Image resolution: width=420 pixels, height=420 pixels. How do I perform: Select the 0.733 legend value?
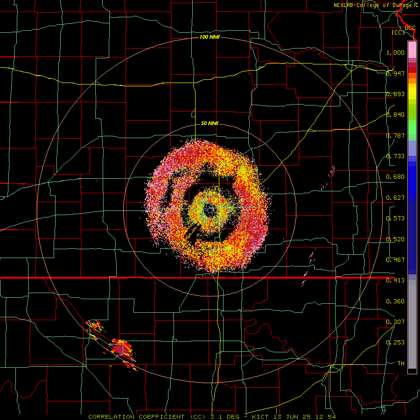coord(395,156)
